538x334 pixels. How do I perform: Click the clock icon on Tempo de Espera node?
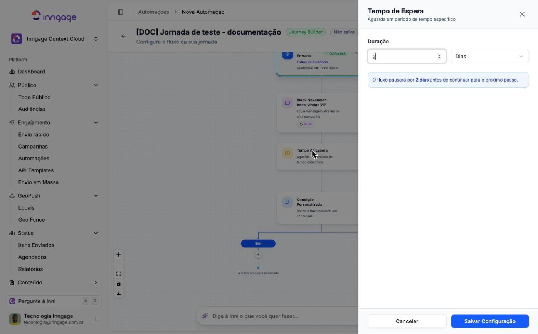pos(287,153)
